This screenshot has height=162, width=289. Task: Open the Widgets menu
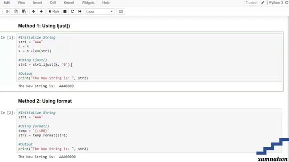[88, 3]
